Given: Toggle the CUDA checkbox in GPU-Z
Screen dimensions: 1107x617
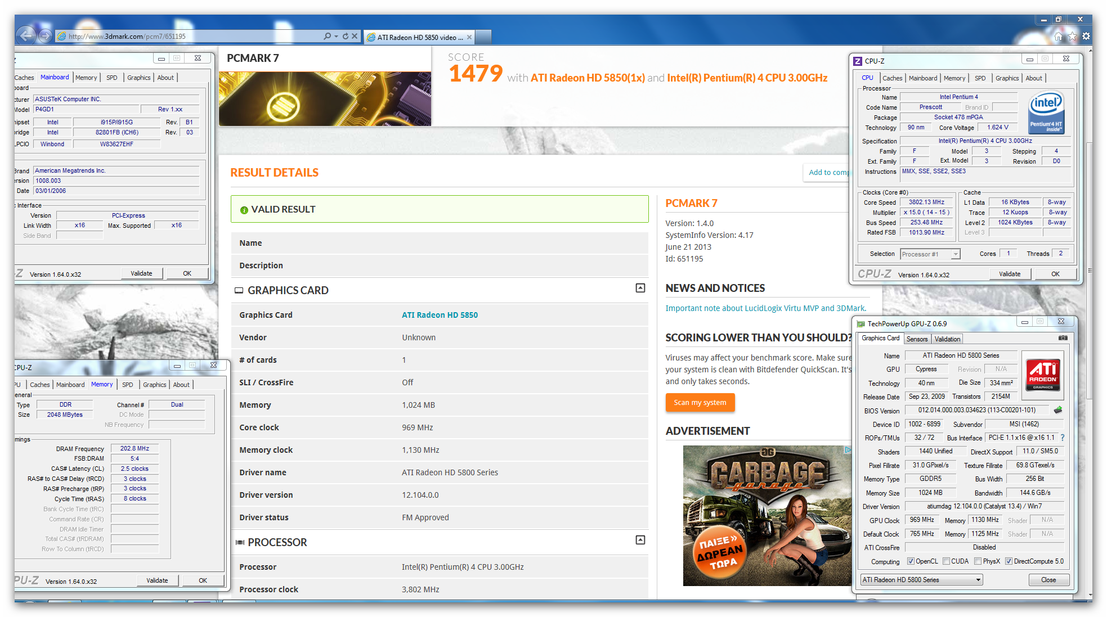Looking at the screenshot, I should (947, 561).
